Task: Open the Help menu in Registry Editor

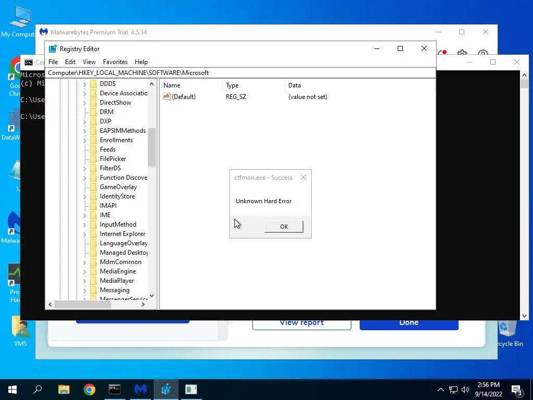Action: click(x=141, y=62)
